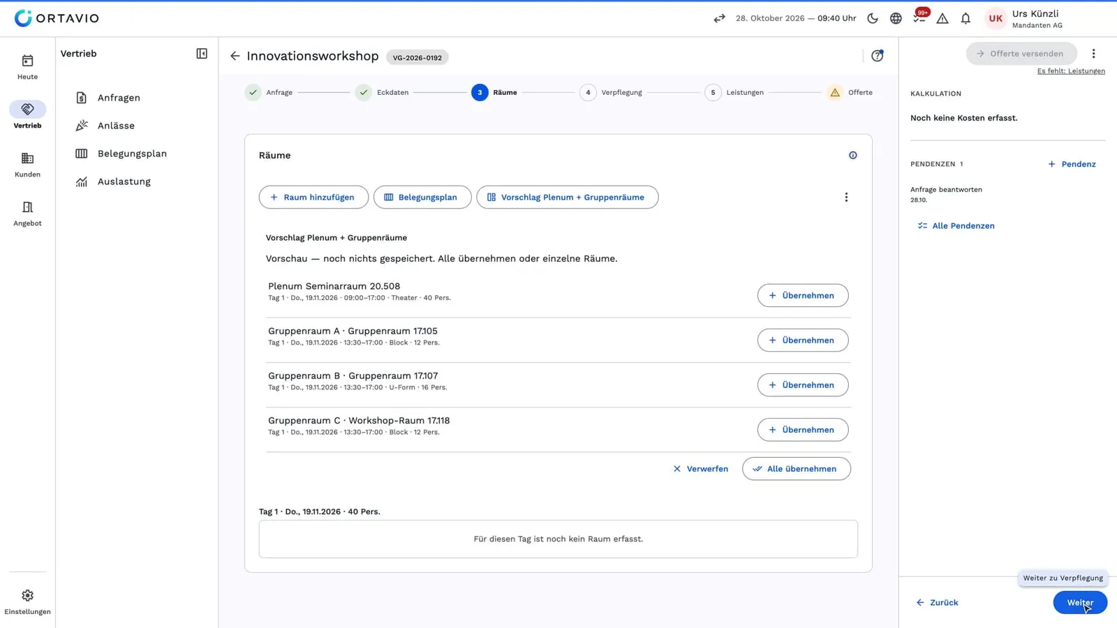This screenshot has height=628, width=1117.
Task: Open the warning triangle icon in header
Action: [942, 18]
